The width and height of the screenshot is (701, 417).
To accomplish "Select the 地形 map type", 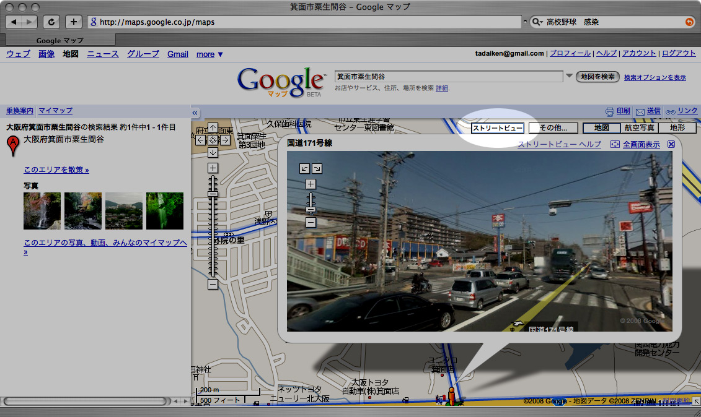I will [677, 128].
